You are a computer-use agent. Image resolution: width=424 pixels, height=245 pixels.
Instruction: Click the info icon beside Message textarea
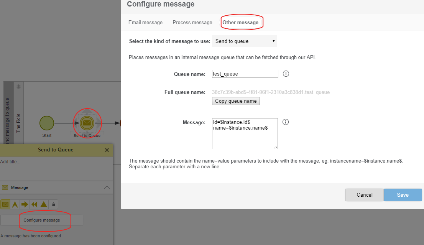pyautogui.click(x=286, y=122)
